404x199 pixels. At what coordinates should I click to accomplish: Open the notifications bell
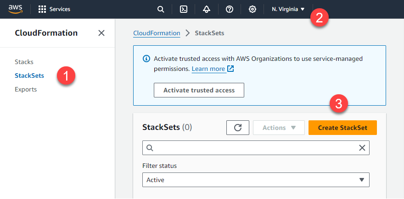206,9
